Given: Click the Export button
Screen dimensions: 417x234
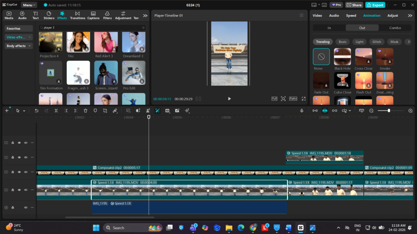Looking at the screenshot, I should [375, 5].
